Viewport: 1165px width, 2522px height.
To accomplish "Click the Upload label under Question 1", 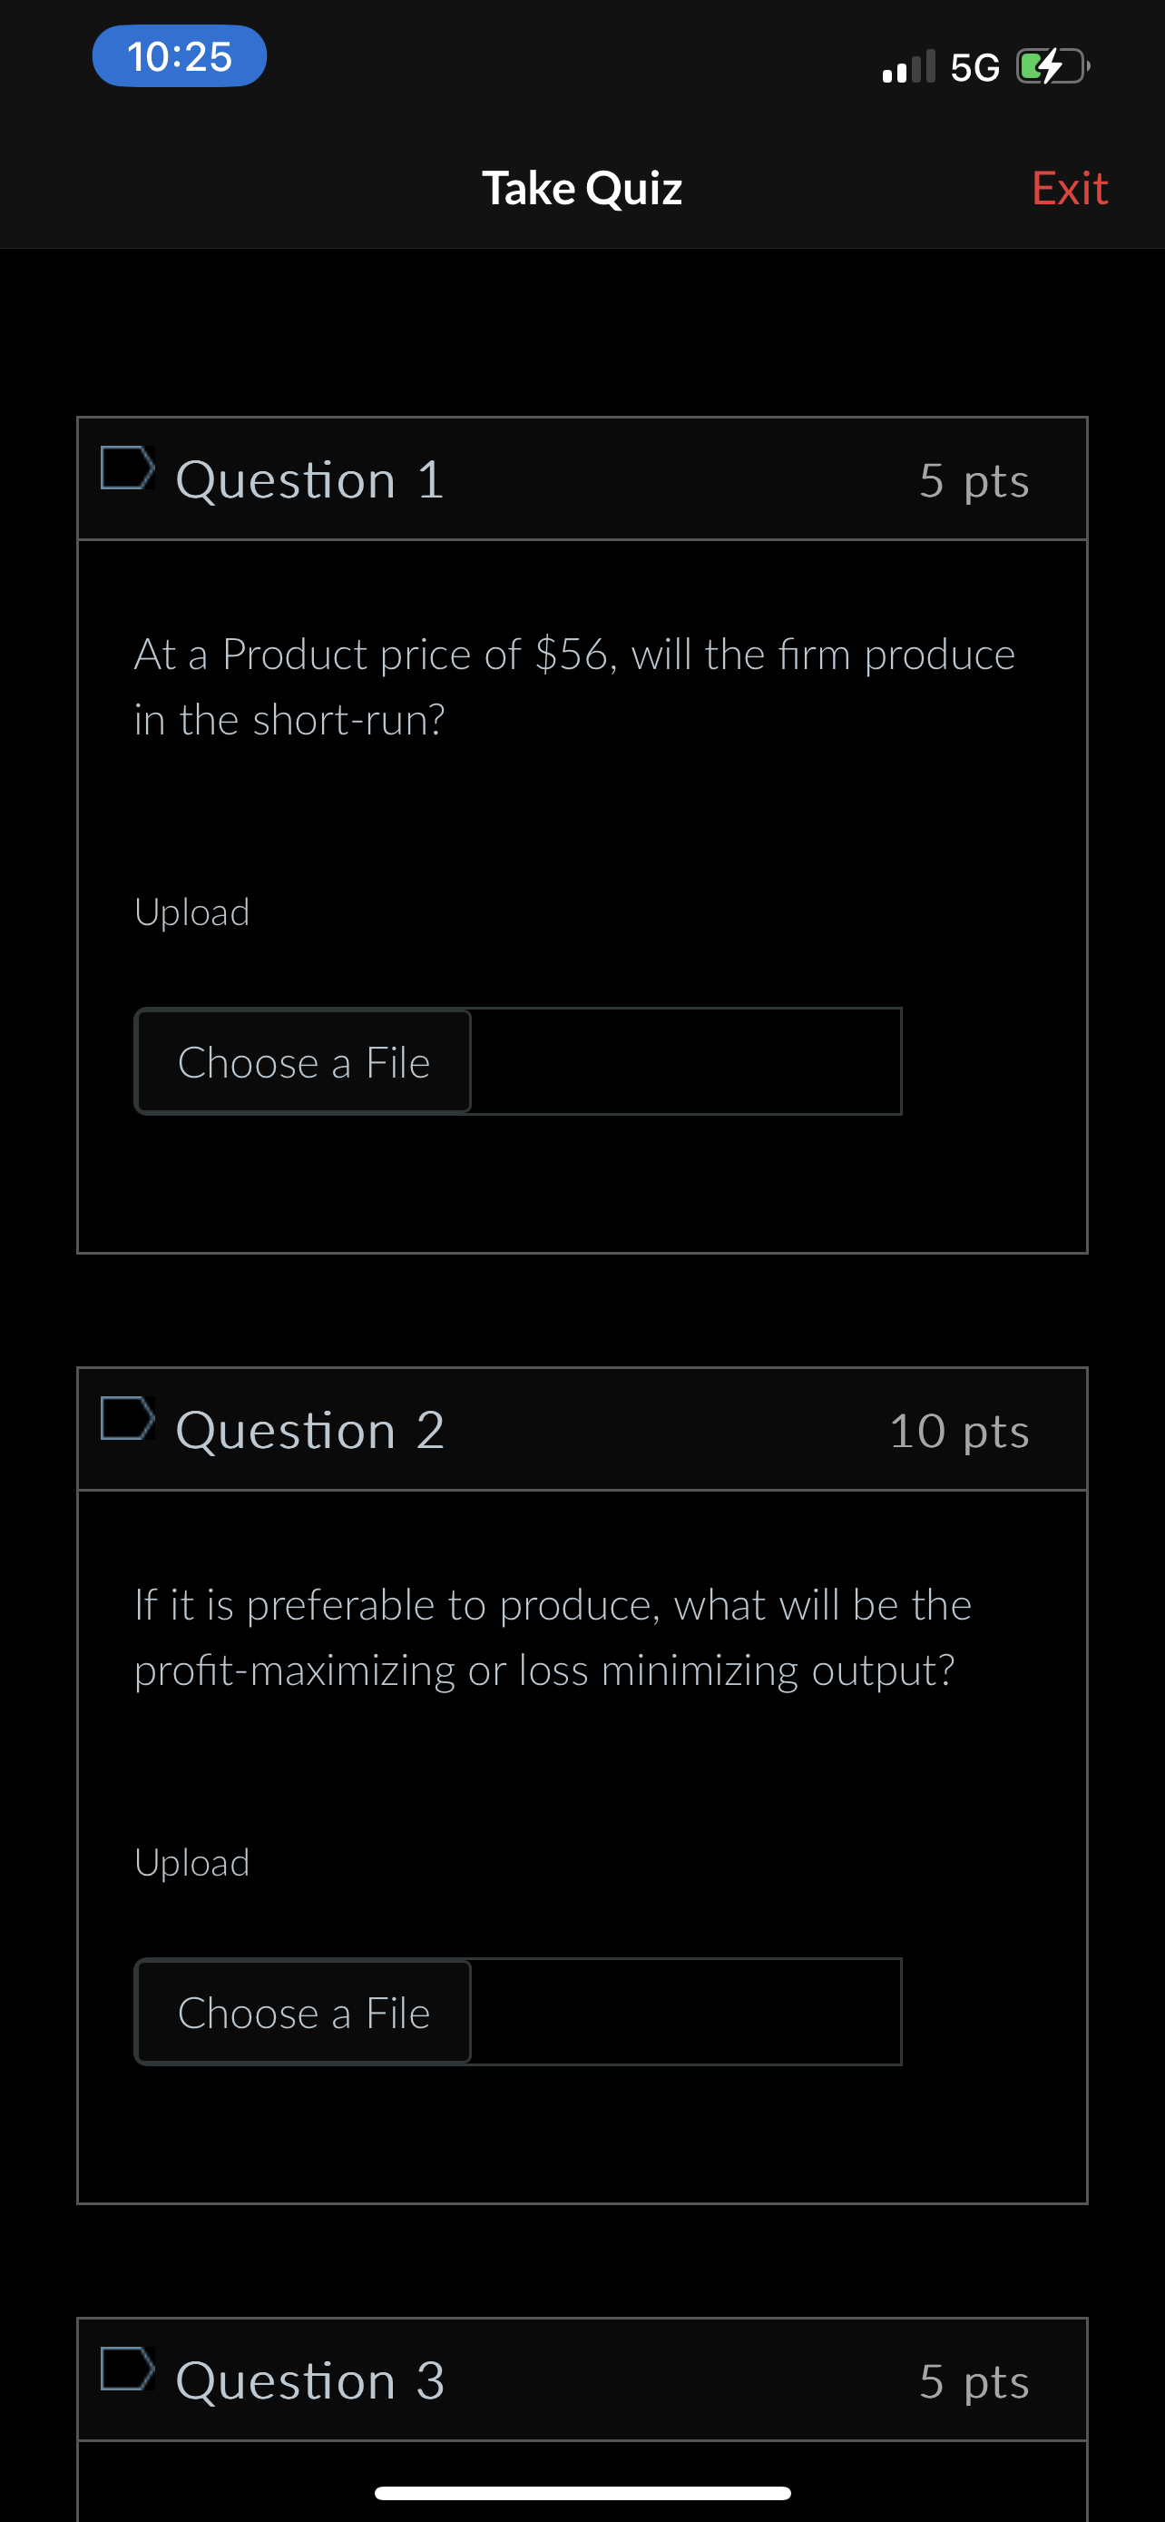I will (192, 911).
